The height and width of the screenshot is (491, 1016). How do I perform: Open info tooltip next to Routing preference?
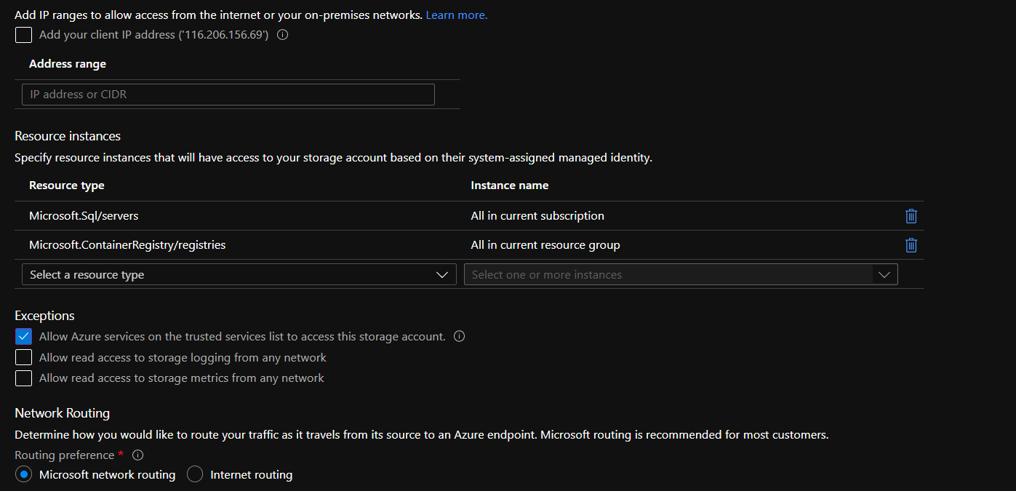point(137,455)
